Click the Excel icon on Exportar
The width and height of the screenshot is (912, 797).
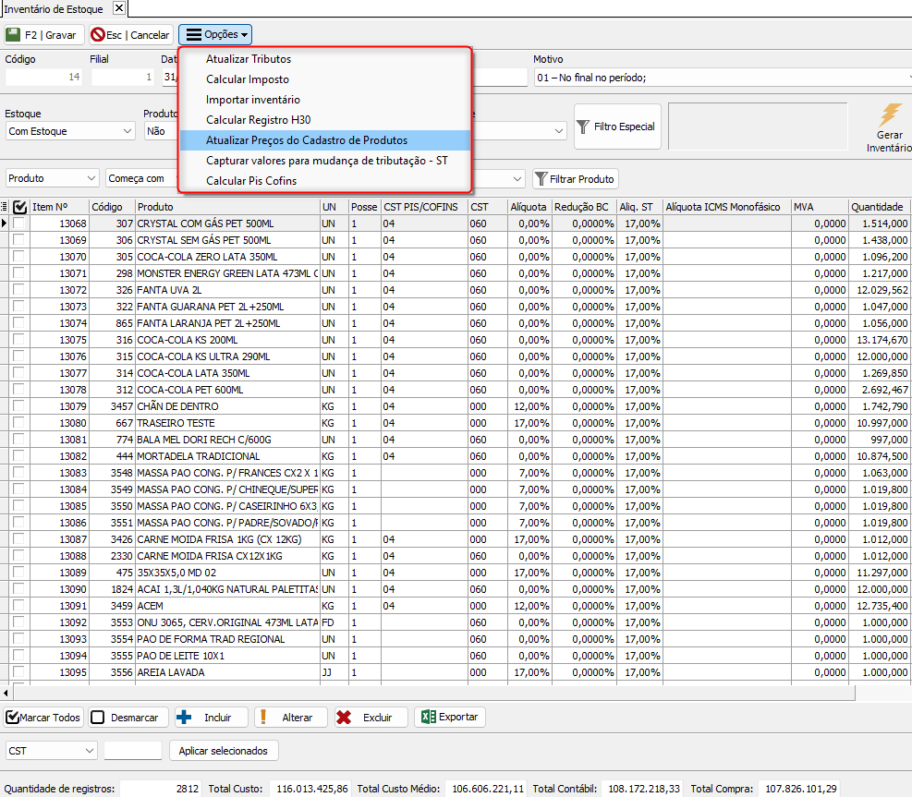coord(427,718)
